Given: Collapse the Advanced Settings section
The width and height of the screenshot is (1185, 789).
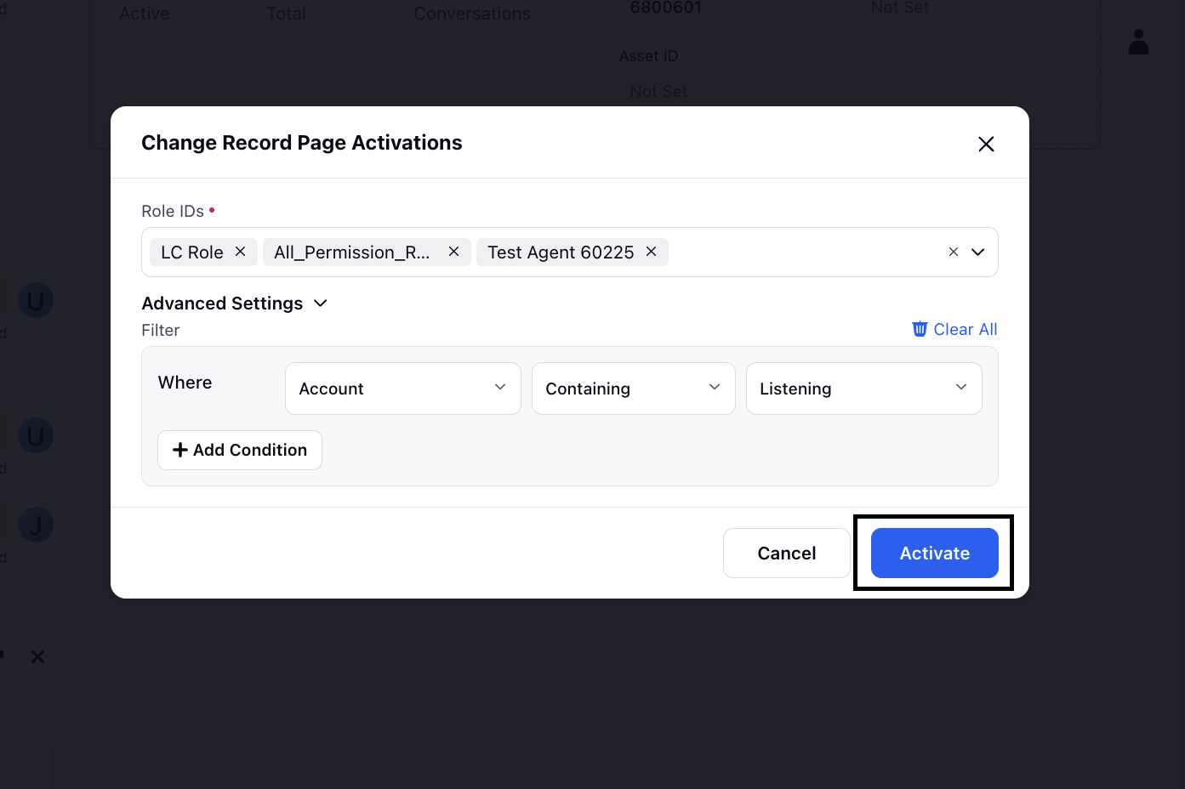Looking at the screenshot, I should [x=235, y=304].
